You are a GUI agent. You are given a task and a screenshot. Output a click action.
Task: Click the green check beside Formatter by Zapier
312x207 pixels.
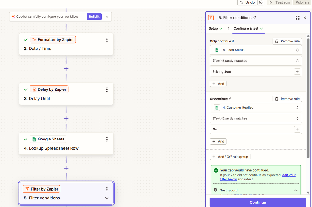(x=26, y=40)
